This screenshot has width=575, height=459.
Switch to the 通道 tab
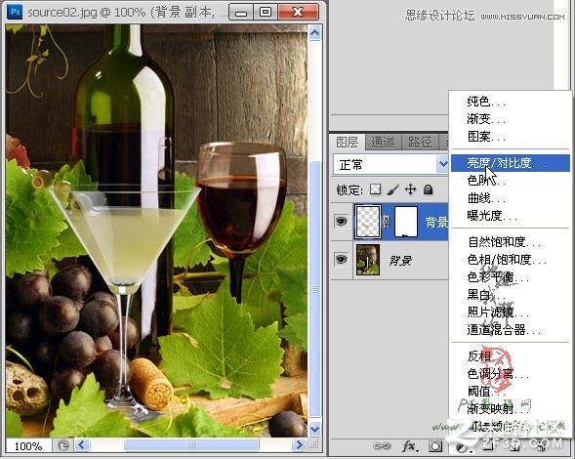point(384,142)
